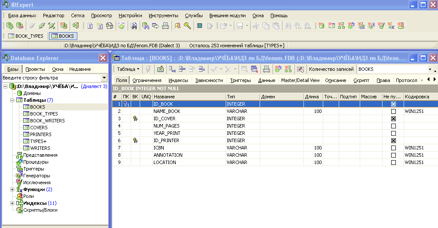Toggle Not Null checkbox for LOCATION row
Image resolution: width=438 pixels, height=228 pixels.
pos(393,162)
